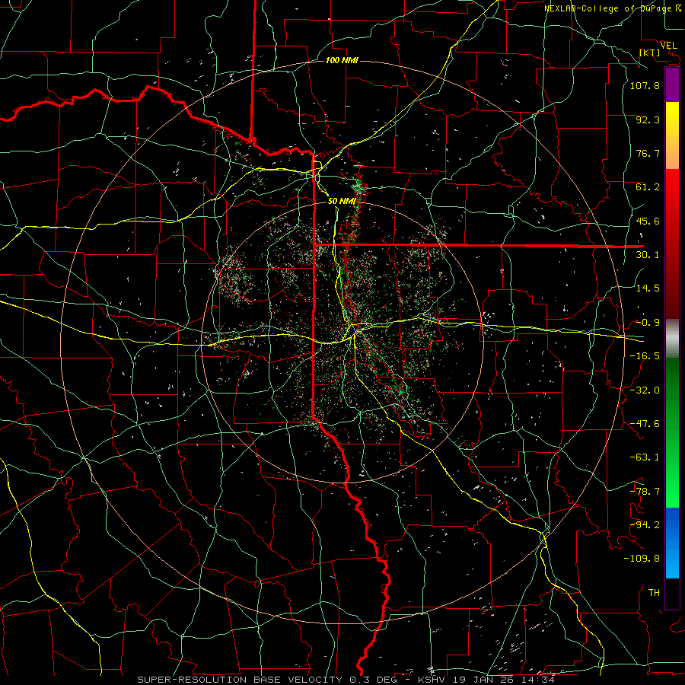Viewport: 685px width, 685px height.
Task: Click the -32.0 velocity scale value
Action: (645, 390)
